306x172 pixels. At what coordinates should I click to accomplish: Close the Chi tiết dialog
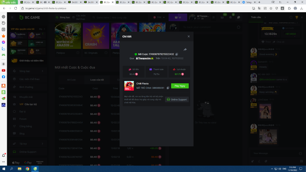click(189, 36)
